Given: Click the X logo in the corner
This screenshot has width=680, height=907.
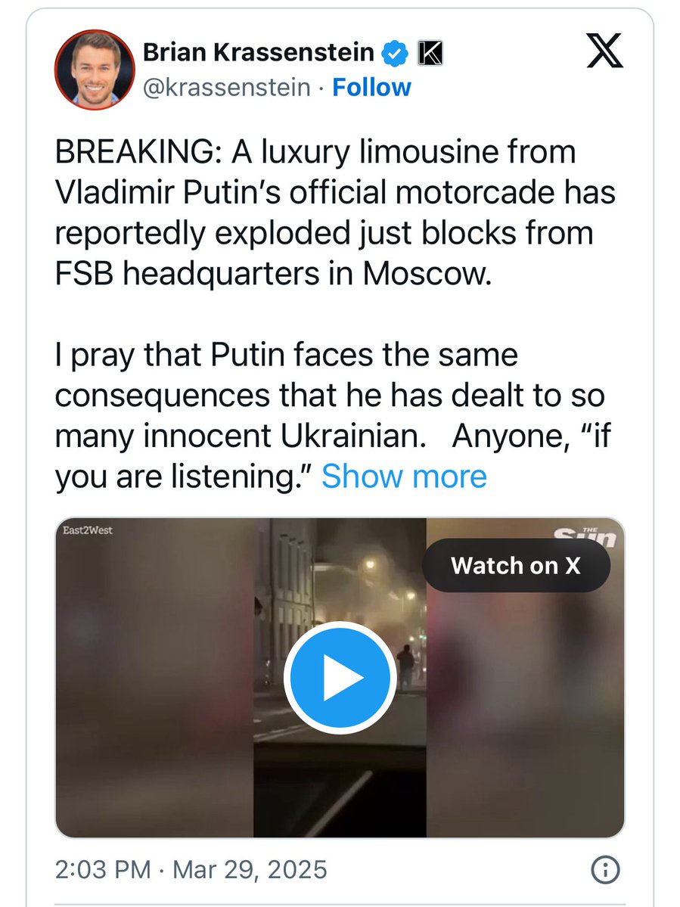Looking at the screenshot, I should pos(604,51).
